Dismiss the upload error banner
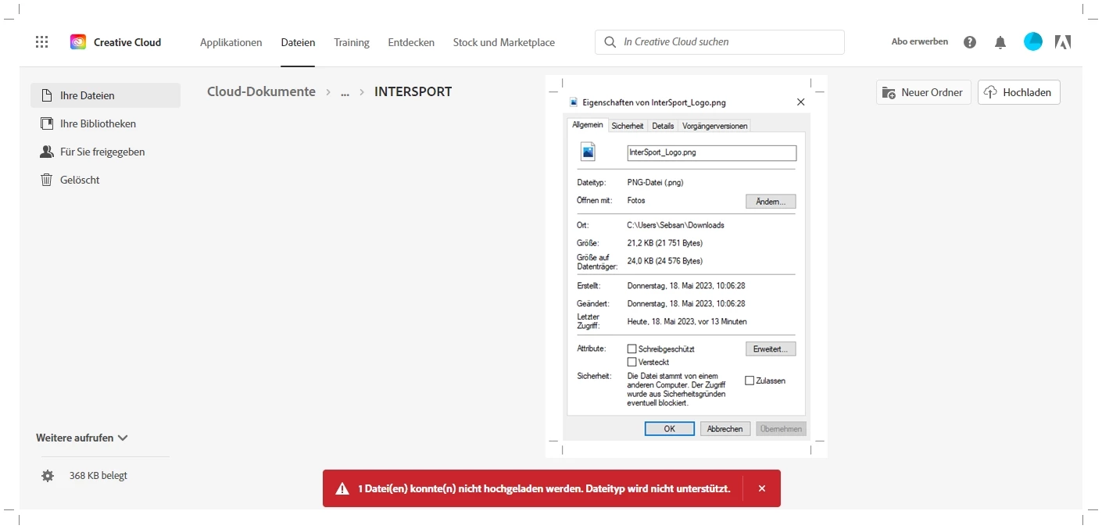 (x=762, y=488)
